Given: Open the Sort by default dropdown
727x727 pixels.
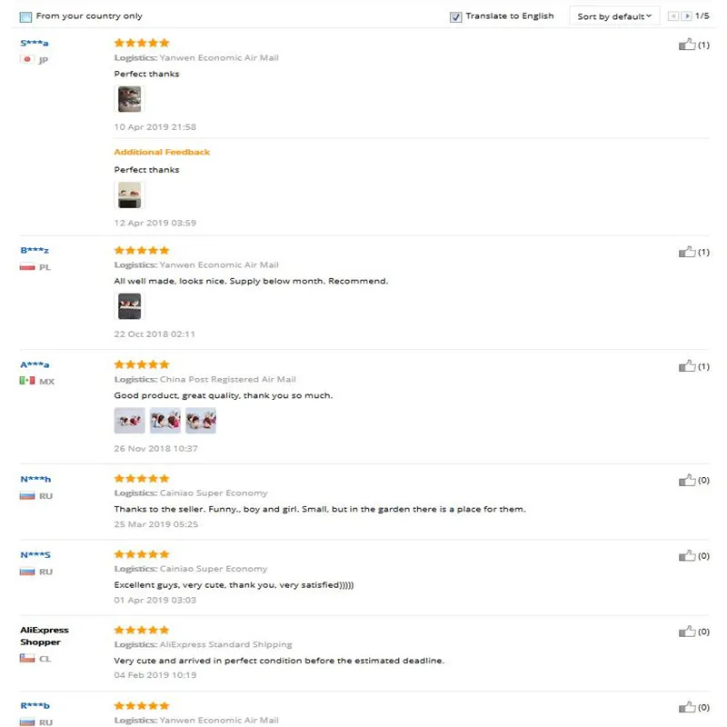Looking at the screenshot, I should pyautogui.click(x=614, y=16).
